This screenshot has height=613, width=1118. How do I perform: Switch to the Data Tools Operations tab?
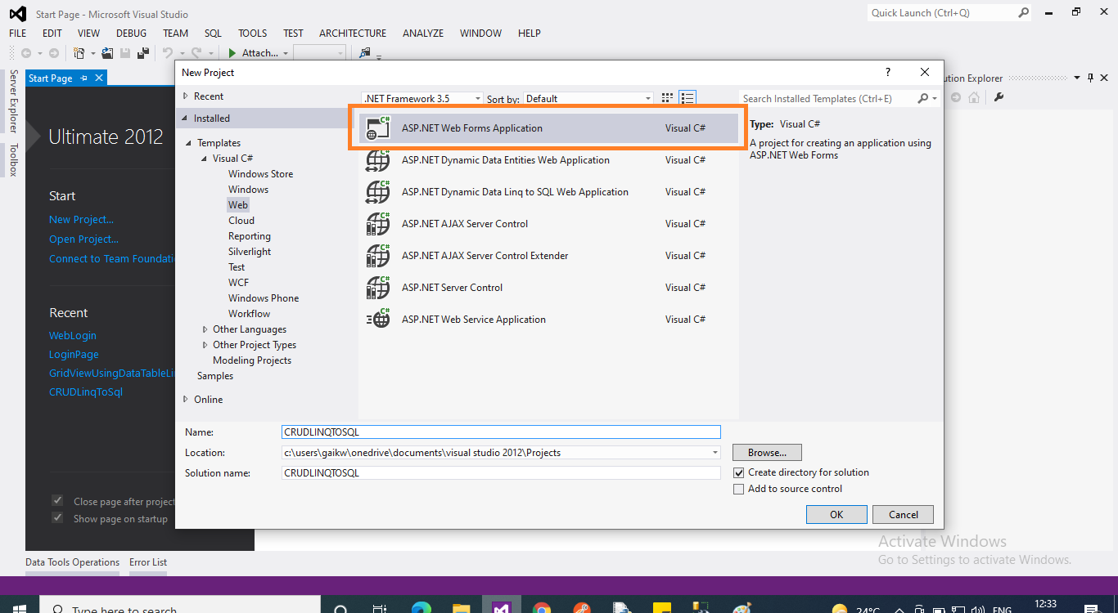72,562
